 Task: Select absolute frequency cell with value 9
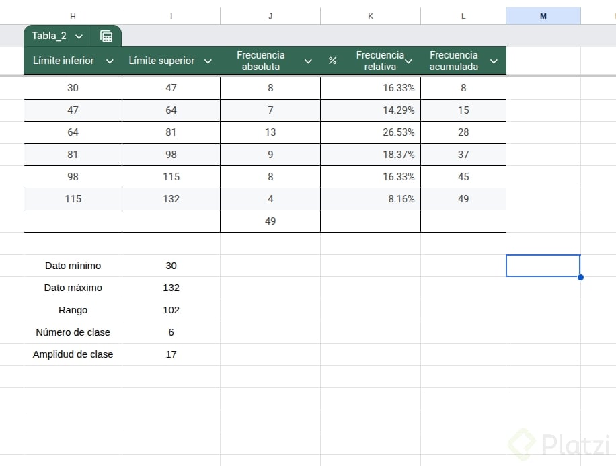point(270,155)
